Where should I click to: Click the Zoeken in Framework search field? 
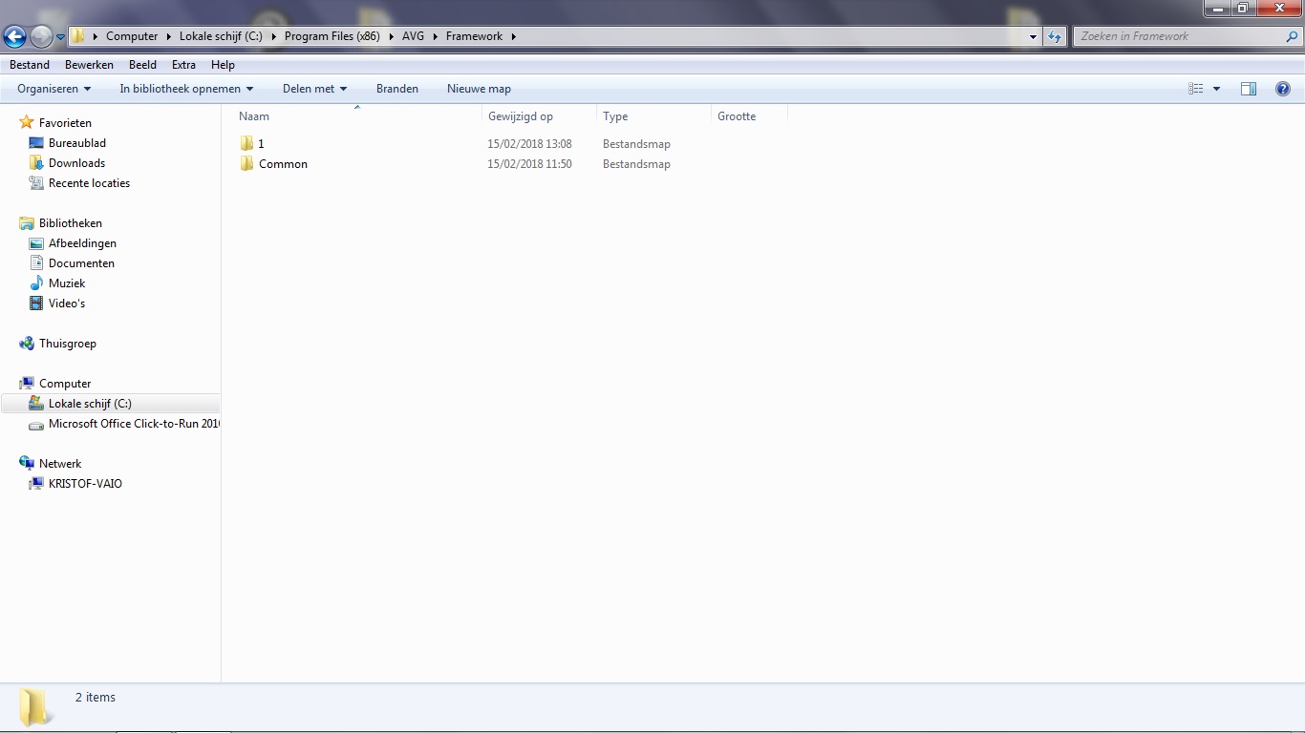pos(1181,36)
